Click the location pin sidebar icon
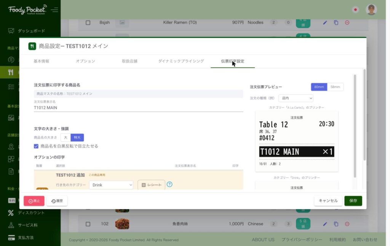This screenshot has height=246, width=390. (11, 147)
